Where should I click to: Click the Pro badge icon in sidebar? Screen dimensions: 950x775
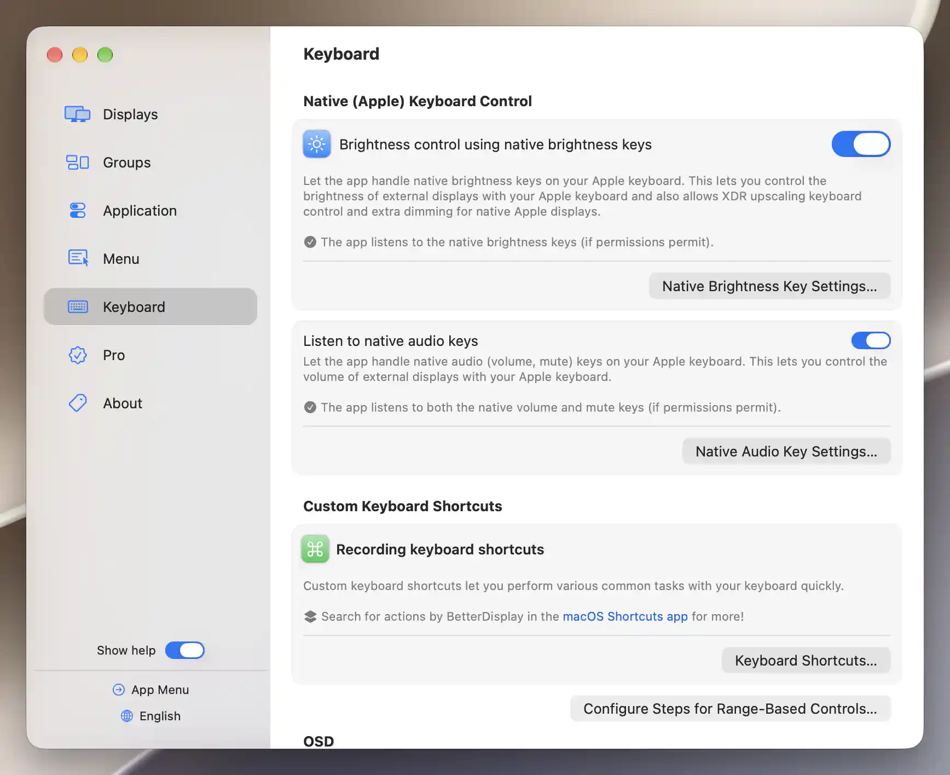point(77,355)
